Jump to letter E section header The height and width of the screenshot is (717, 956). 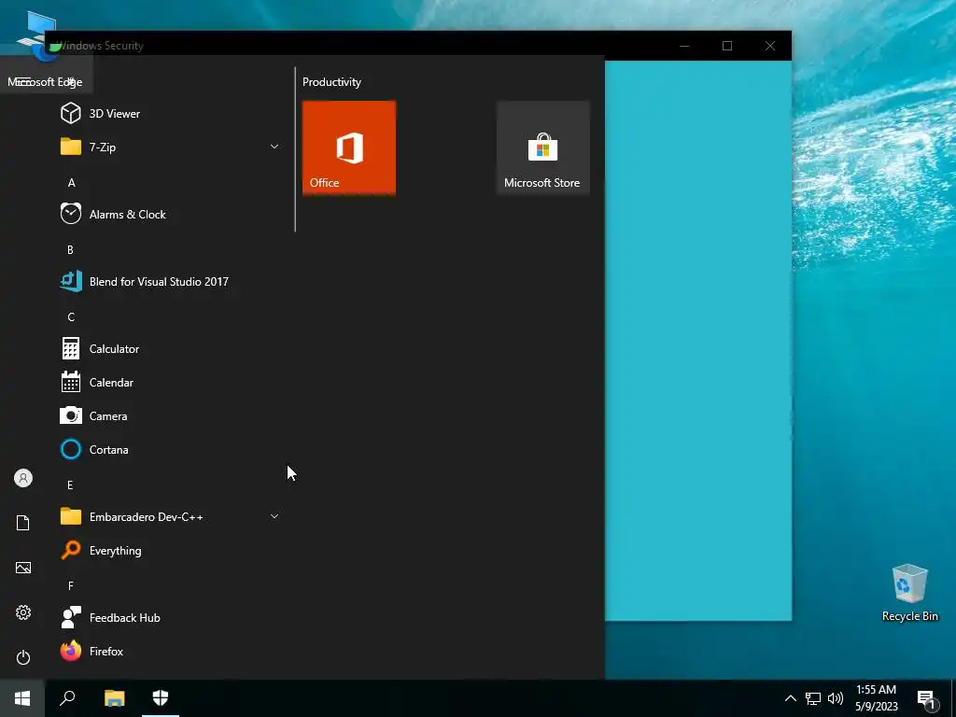tap(70, 485)
